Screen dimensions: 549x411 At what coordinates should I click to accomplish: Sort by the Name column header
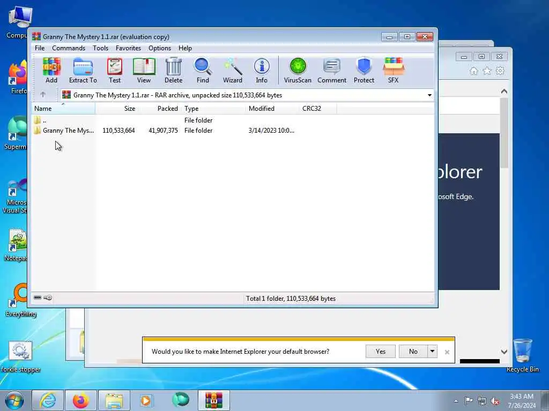tap(63, 109)
